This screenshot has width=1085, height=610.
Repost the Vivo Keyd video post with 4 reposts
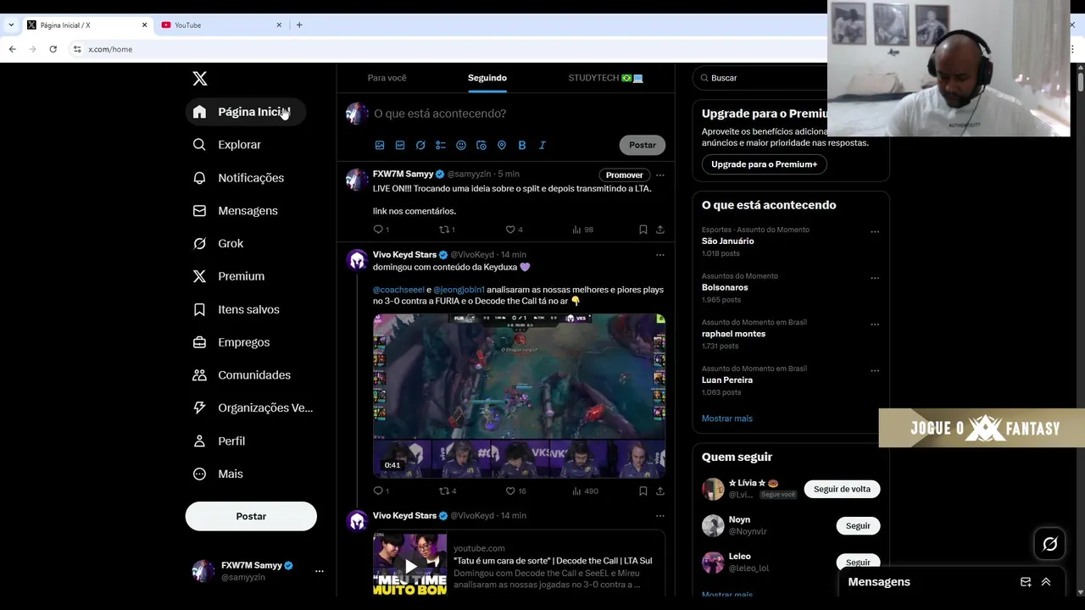(x=448, y=491)
